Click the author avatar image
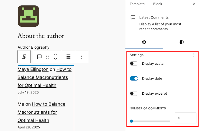Screen dimensions: 200x131 28,16
